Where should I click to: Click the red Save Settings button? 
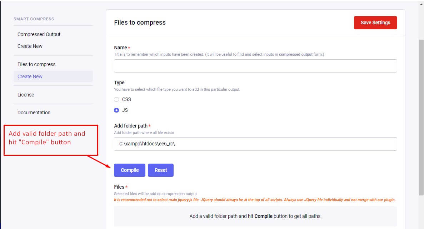pyautogui.click(x=375, y=23)
